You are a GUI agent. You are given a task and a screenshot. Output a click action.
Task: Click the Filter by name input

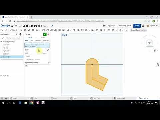click(x=13, y=38)
